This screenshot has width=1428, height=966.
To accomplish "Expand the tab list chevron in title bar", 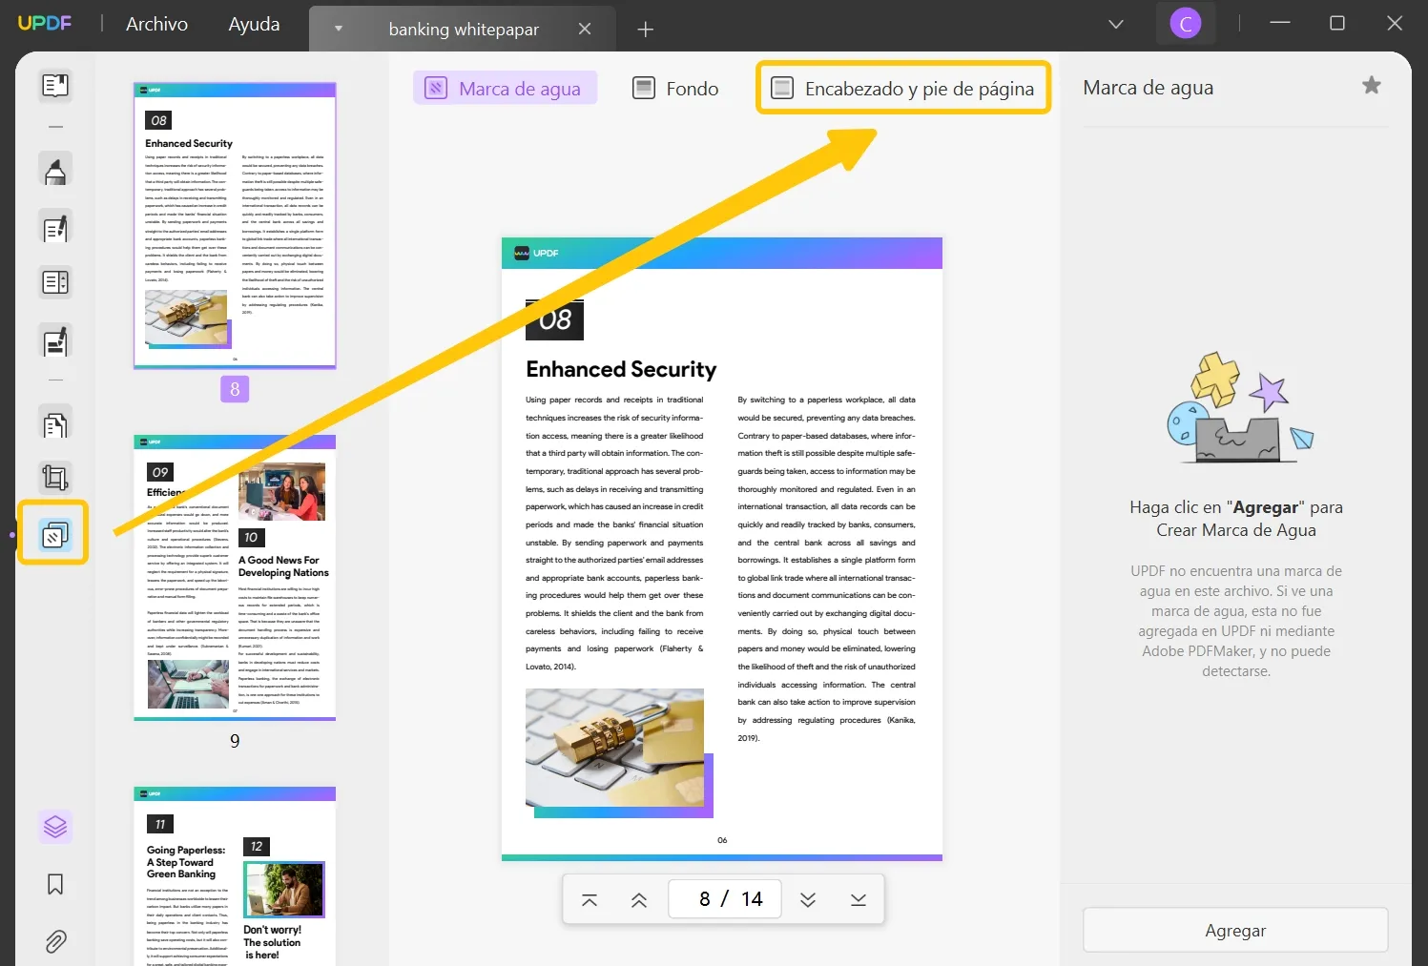I will [1116, 24].
